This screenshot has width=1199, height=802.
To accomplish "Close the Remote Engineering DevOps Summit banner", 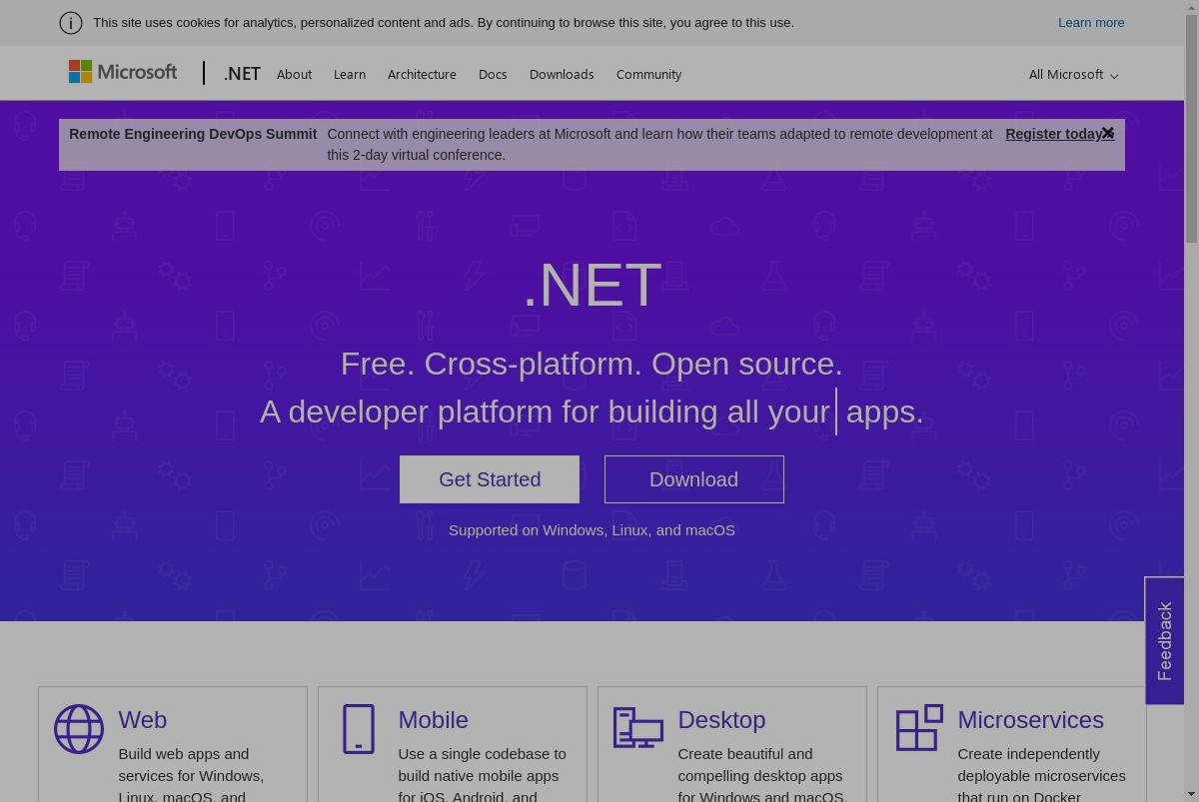I will coord(1108,133).
